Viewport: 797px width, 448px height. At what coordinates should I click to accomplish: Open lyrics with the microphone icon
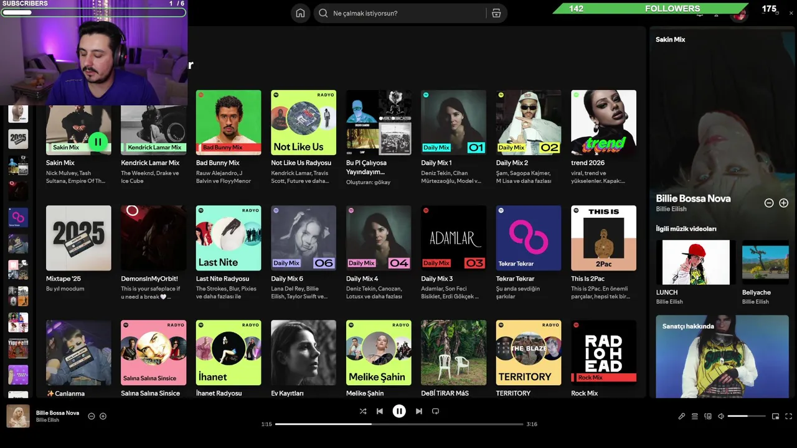681,416
